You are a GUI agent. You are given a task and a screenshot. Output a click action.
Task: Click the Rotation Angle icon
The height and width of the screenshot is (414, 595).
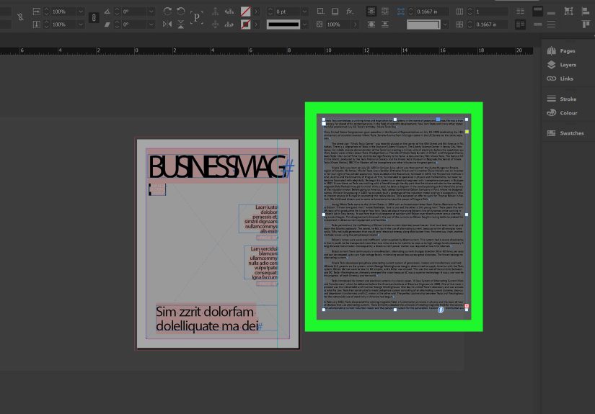[x=107, y=12]
